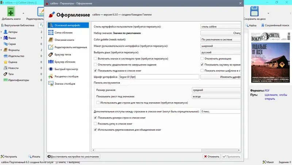Expand the Authors tree node
The image size is (292, 165).
pos(1,32)
